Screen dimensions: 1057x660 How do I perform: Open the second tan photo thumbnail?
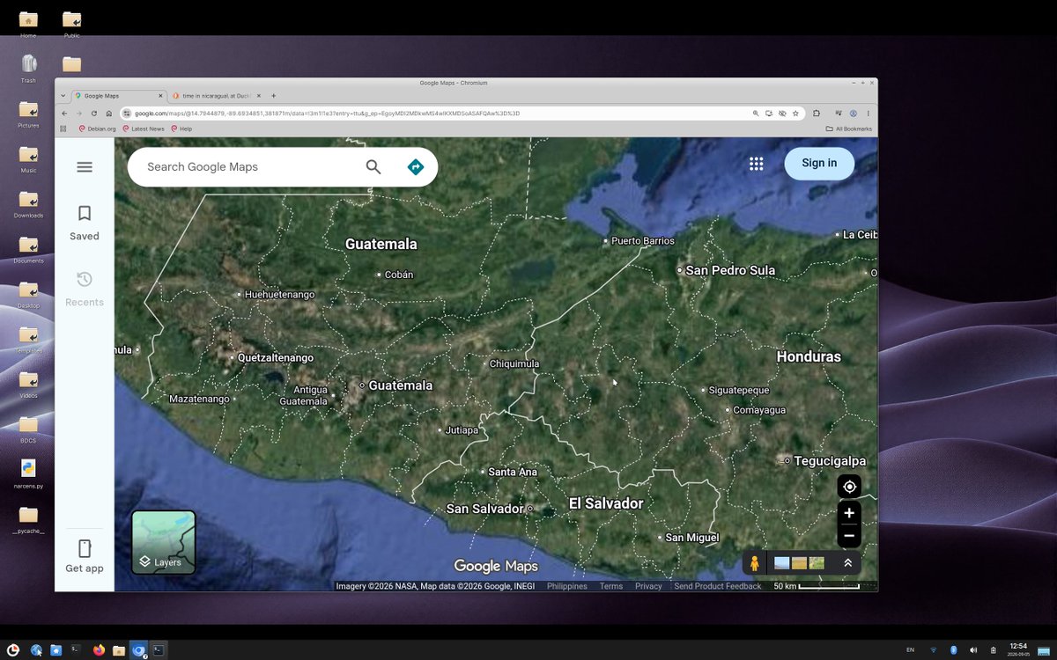[799, 563]
